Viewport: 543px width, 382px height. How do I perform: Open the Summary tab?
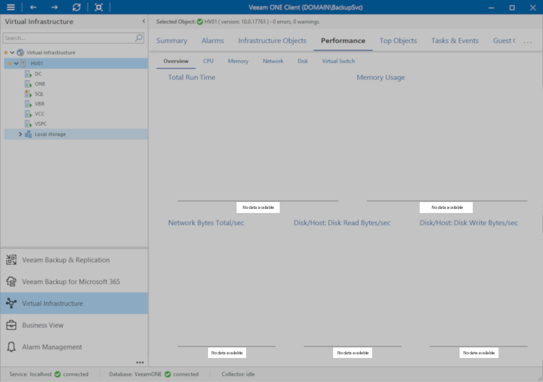coord(172,40)
